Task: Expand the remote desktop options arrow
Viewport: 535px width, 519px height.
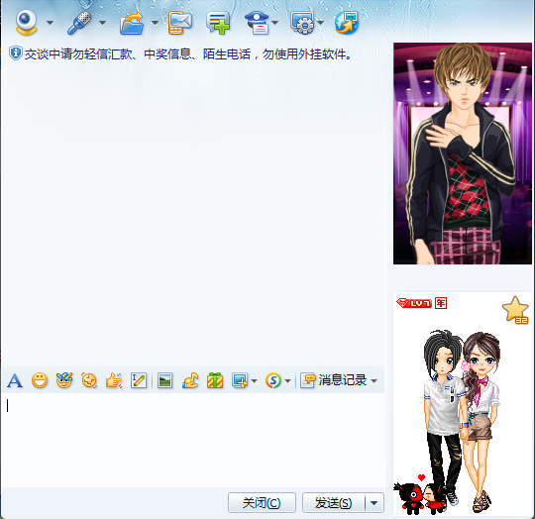Action: (x=320, y=23)
